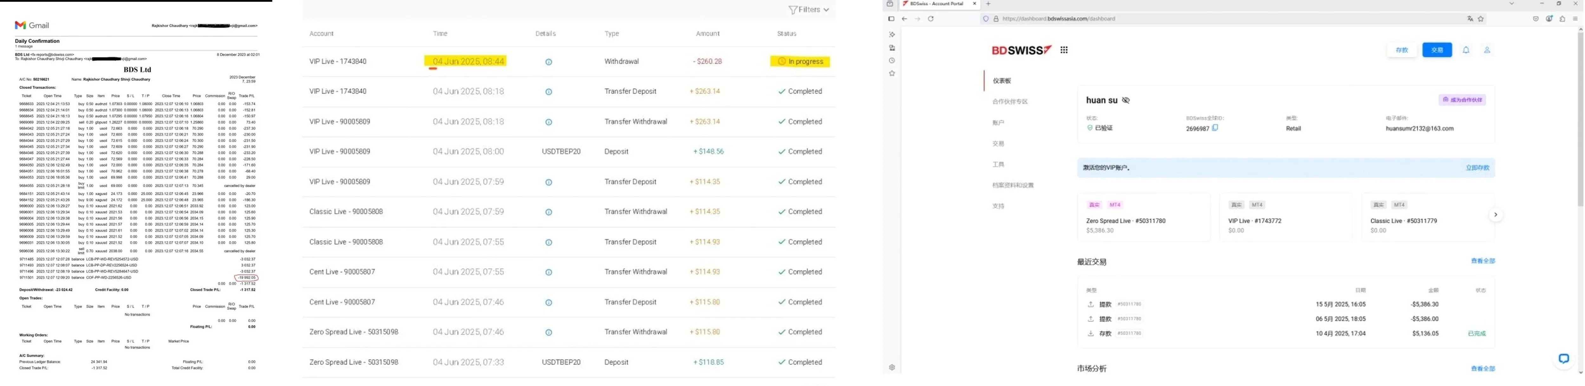Go back using the browser back arrow

(x=904, y=19)
